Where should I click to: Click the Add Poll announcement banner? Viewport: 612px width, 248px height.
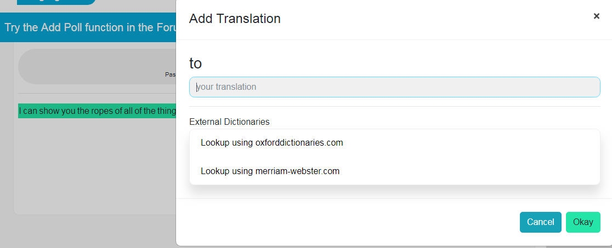click(x=88, y=27)
